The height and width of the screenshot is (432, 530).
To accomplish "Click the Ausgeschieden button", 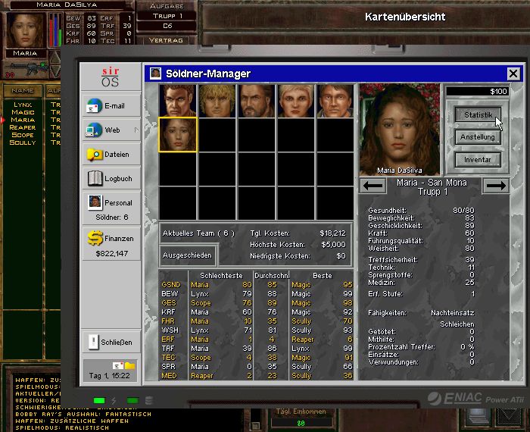I will (188, 255).
